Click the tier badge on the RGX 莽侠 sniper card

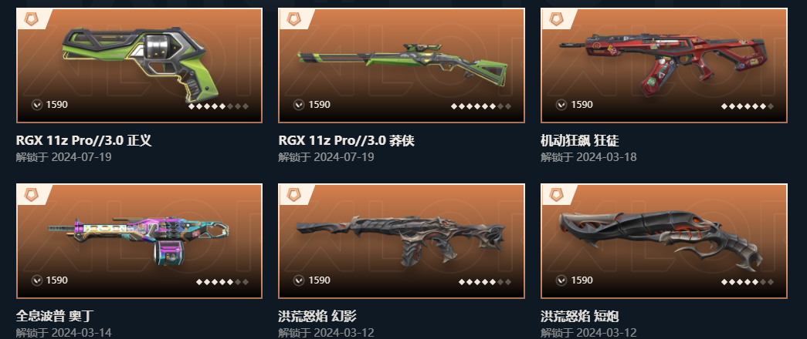(x=294, y=19)
